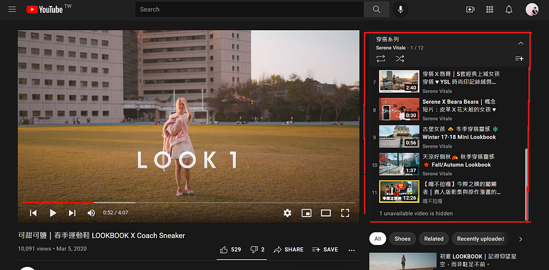This screenshot has width=549, height=270.
Task: Mute the video volume
Action: tap(91, 213)
